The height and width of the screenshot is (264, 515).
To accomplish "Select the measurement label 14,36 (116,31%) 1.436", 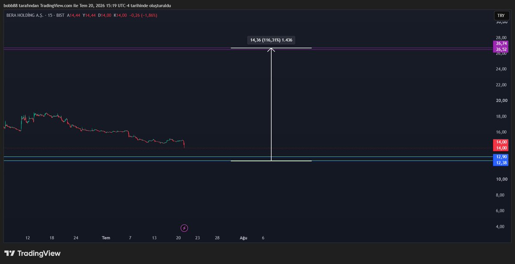I will click(271, 40).
